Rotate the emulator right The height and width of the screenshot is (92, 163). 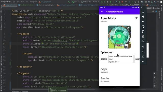143,31
